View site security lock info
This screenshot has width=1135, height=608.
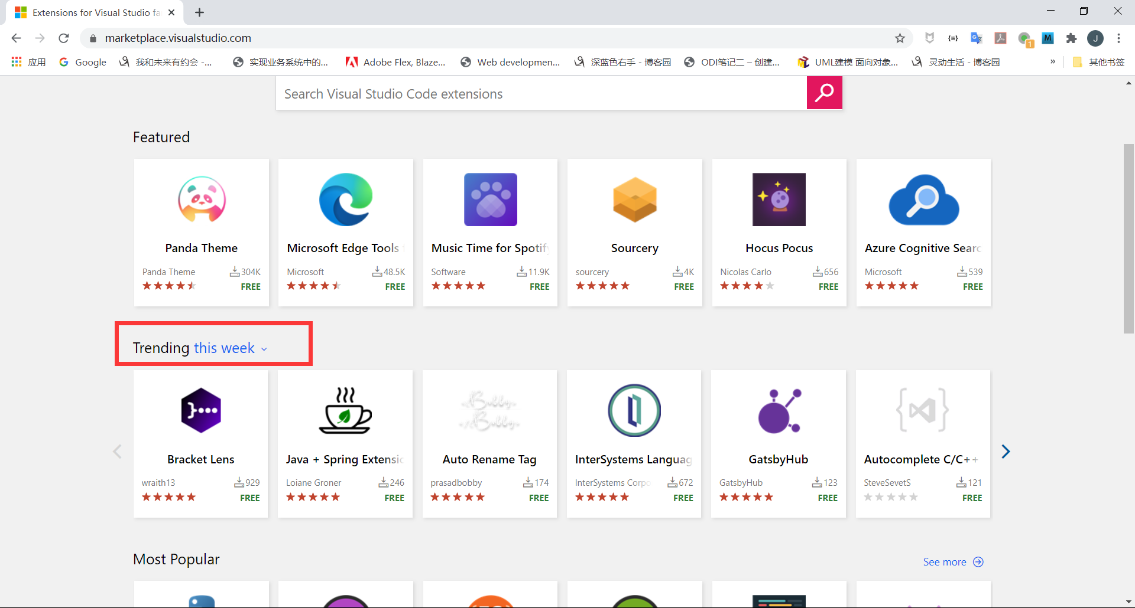[93, 38]
